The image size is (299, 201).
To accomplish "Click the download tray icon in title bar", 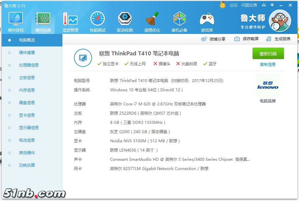I will pyautogui.click(x=264, y=5).
